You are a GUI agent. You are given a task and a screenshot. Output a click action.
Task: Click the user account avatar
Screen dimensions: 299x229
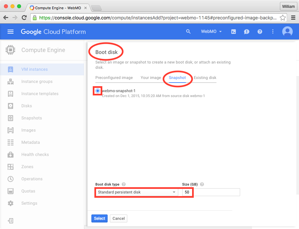point(287,32)
